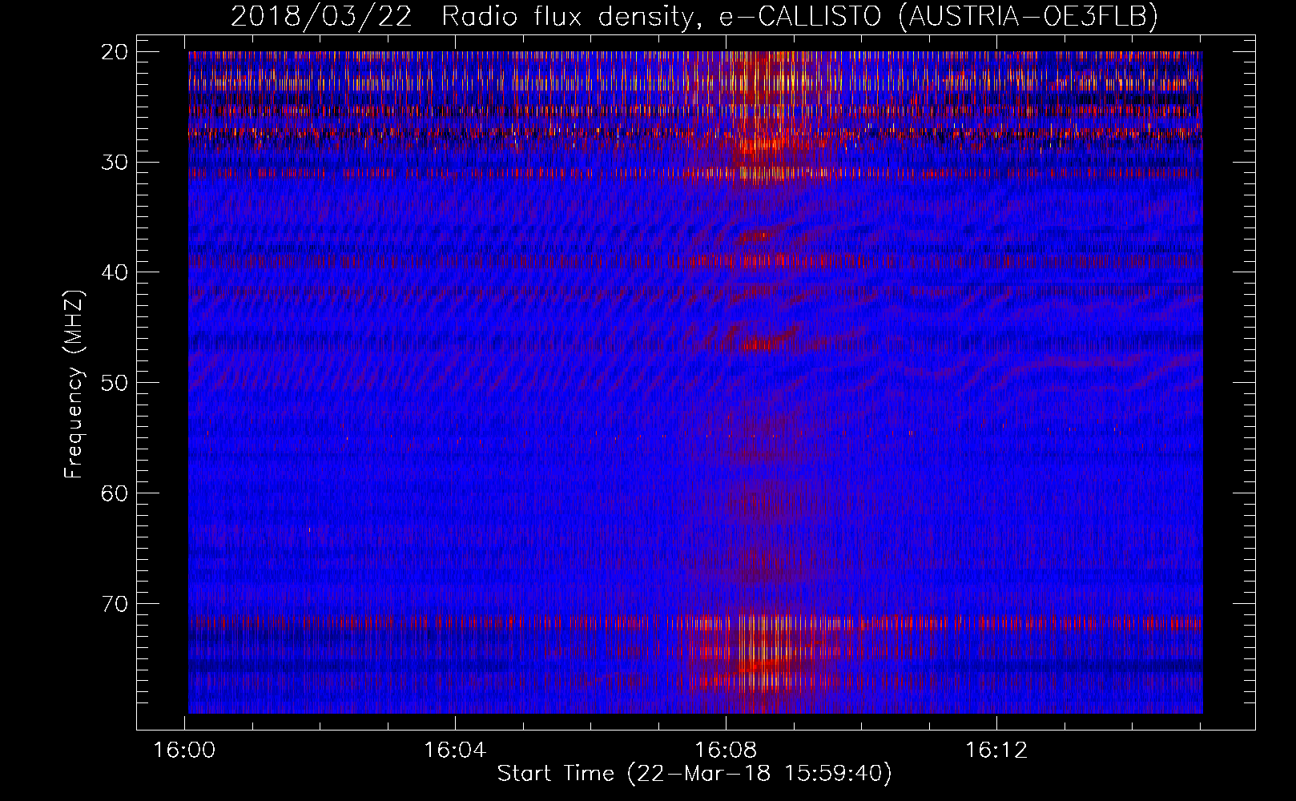Click the 70 MHz frequency tick label
This screenshot has width=1296, height=801.
click(115, 603)
